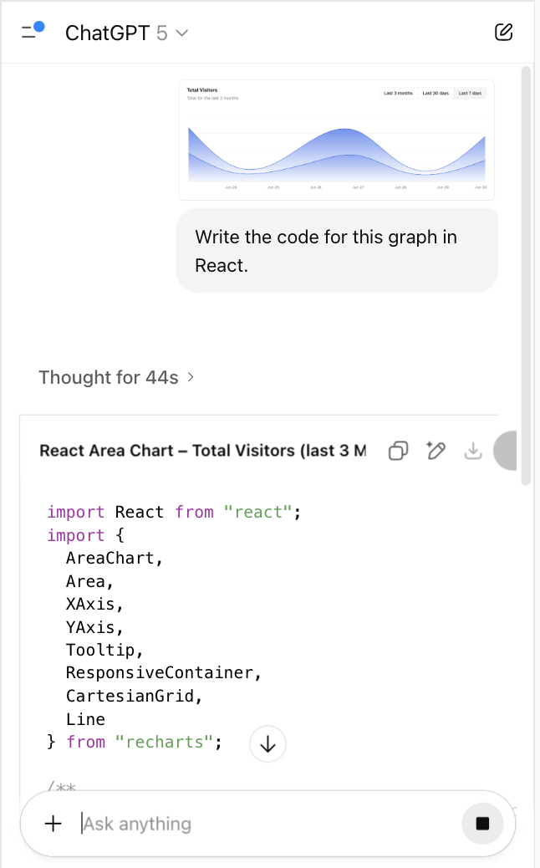This screenshot has width=540, height=868.
Task: Stop the response generation
Action: (482, 824)
